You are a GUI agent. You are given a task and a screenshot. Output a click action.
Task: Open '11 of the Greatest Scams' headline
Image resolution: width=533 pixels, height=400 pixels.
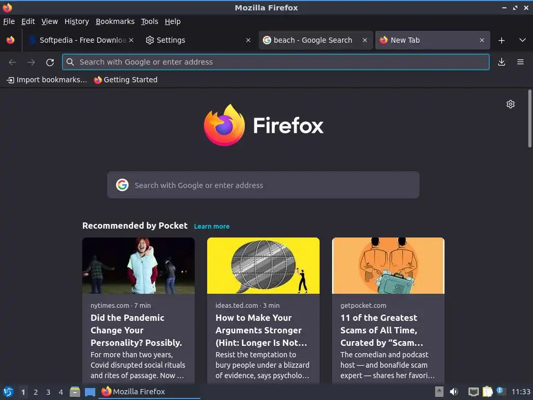coord(382,330)
